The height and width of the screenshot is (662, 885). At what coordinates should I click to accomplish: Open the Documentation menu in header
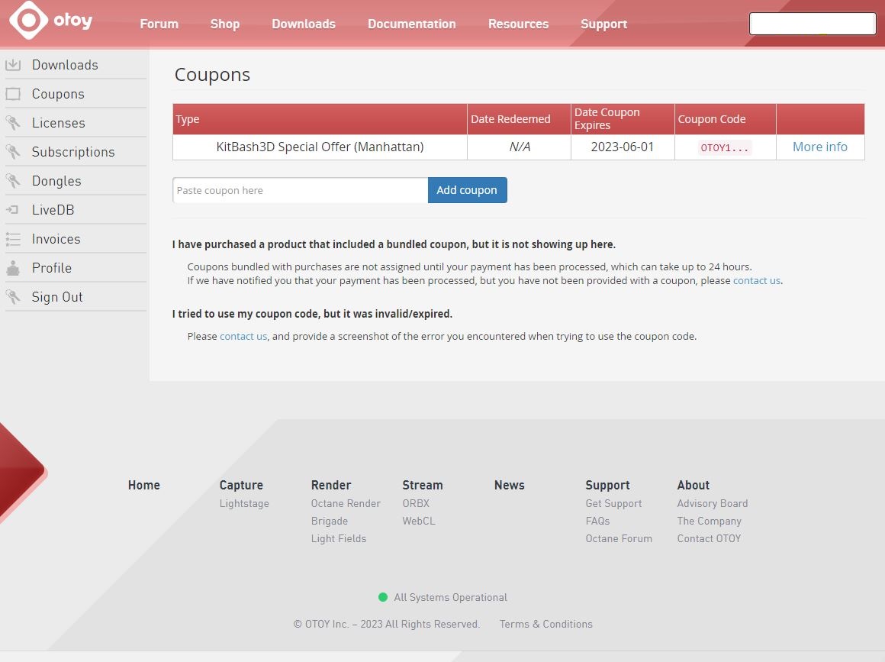click(412, 24)
